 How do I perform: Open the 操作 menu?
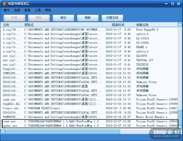(x=7, y=10)
